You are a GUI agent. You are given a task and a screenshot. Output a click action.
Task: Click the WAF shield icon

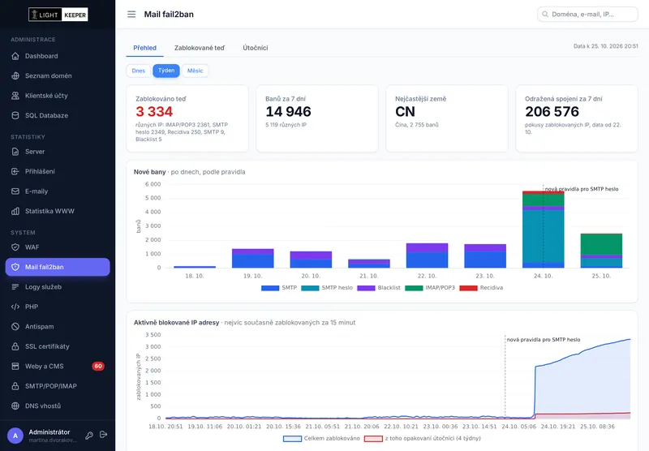(15, 247)
